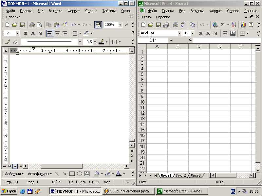Open Excel's Справка menu
Viewport: 262px width, 196px height.
pos(163,17)
